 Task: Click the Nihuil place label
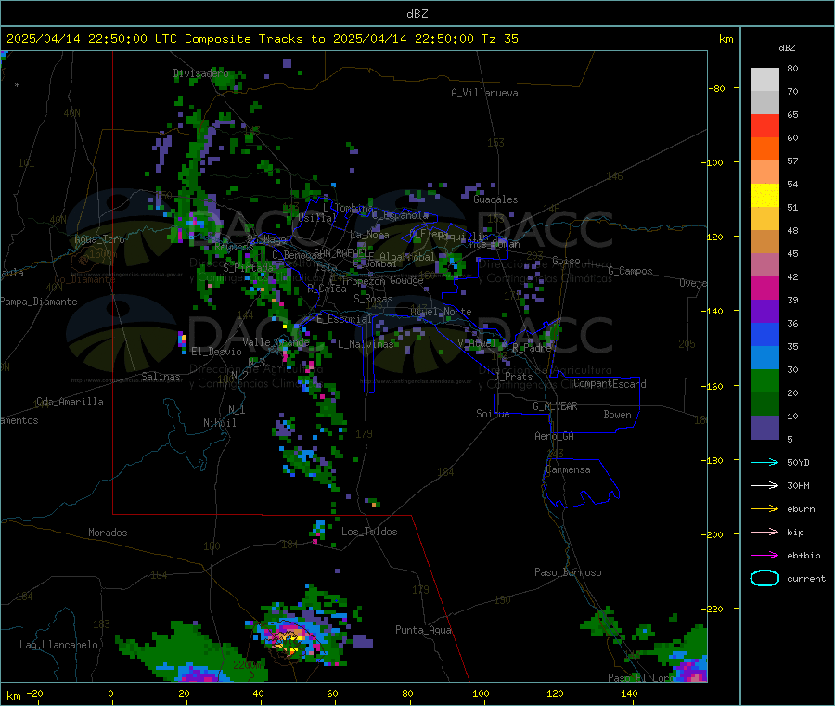(x=219, y=423)
